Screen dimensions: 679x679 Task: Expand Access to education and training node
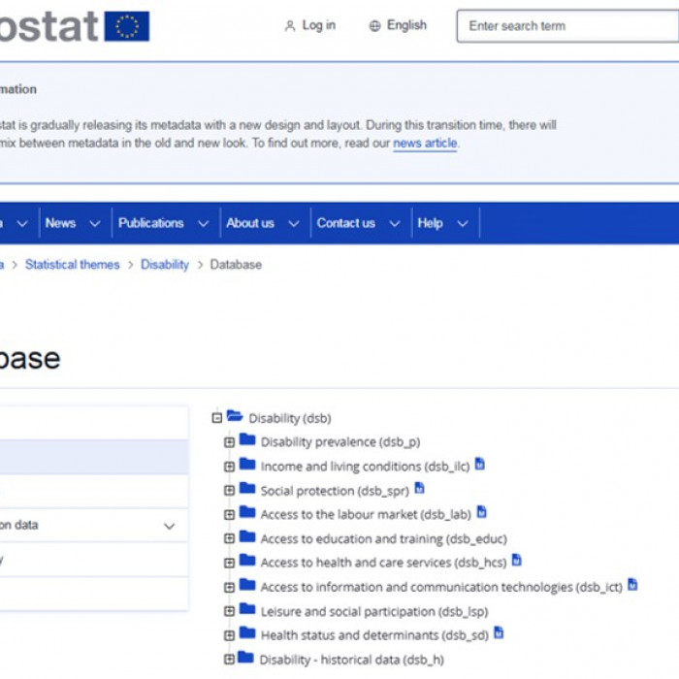tap(229, 538)
